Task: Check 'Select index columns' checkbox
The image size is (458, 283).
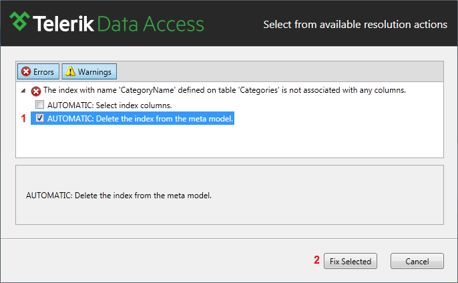Action: click(x=40, y=104)
